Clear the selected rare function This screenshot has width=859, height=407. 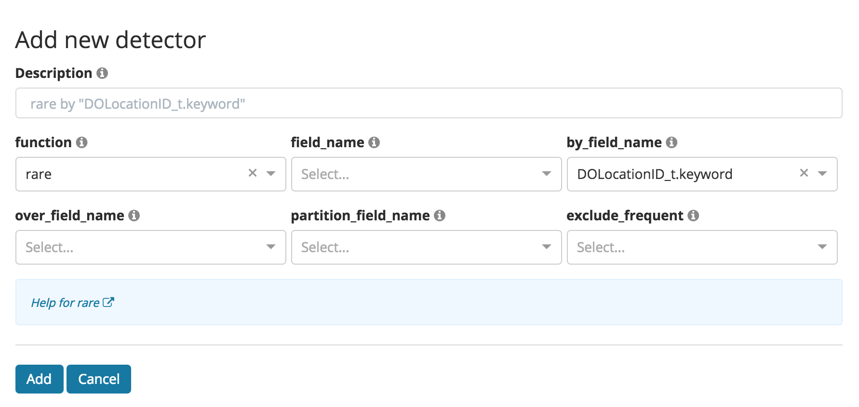[x=253, y=173]
